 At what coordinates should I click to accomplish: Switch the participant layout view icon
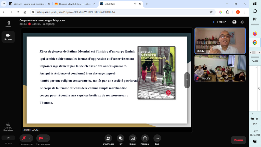tap(234, 22)
